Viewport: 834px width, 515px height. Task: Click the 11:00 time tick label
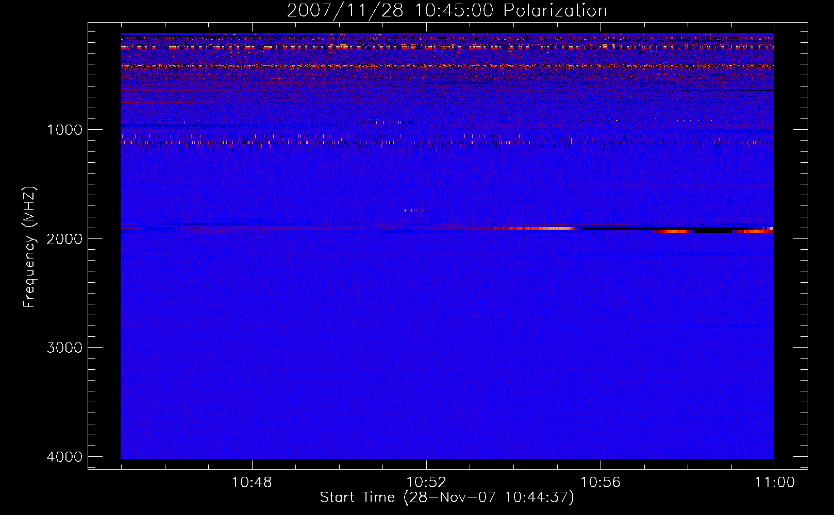click(775, 483)
